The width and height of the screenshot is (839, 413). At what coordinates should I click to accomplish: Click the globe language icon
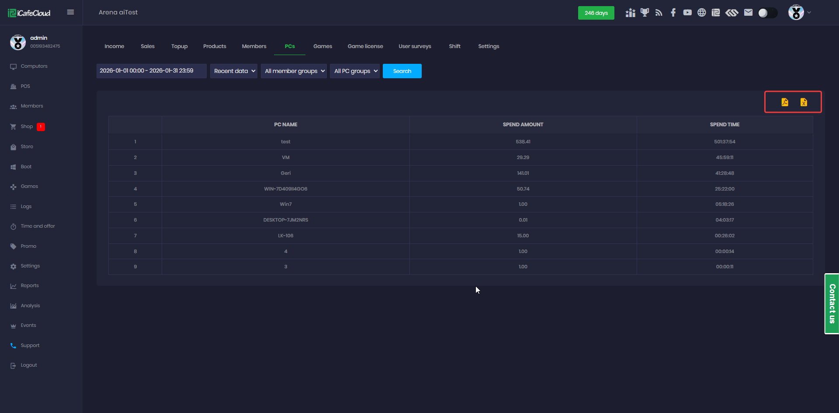pyautogui.click(x=701, y=13)
